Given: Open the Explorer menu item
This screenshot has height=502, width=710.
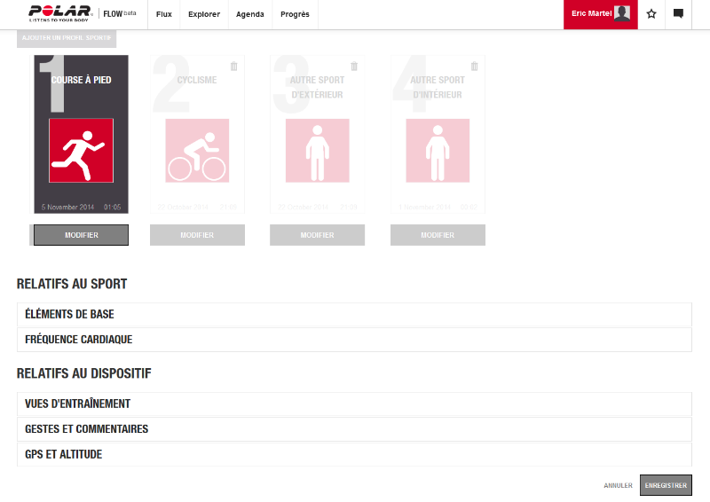Looking at the screenshot, I should tap(204, 14).
